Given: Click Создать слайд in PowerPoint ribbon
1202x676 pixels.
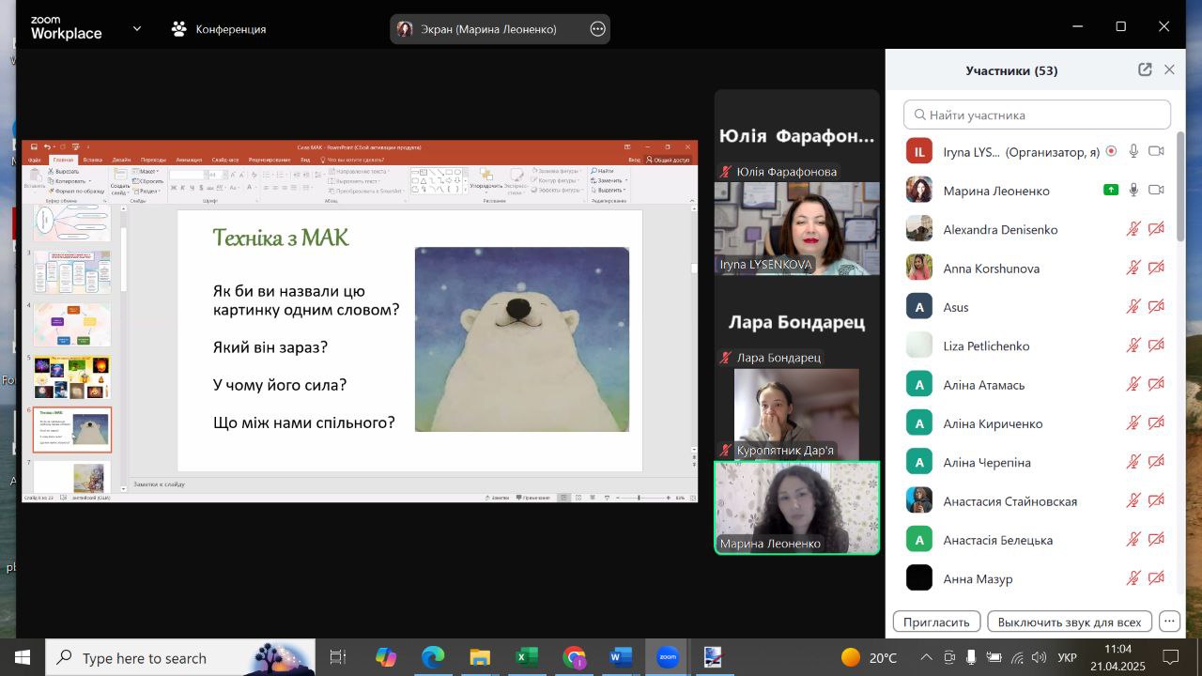Looking at the screenshot, I should (120, 180).
